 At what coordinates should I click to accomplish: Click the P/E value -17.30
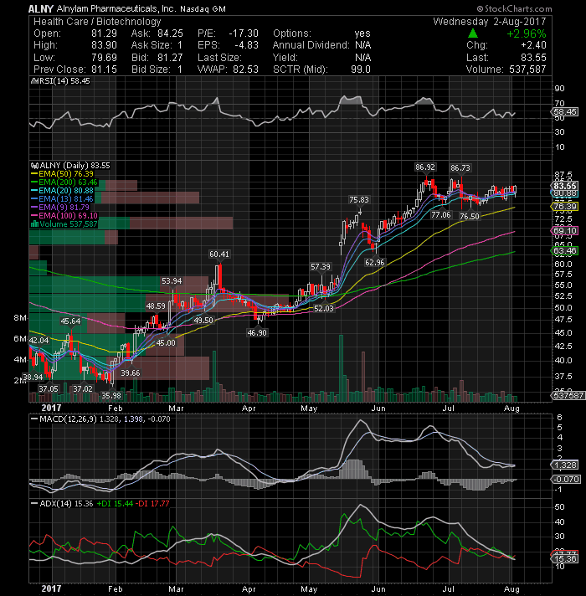coord(244,33)
